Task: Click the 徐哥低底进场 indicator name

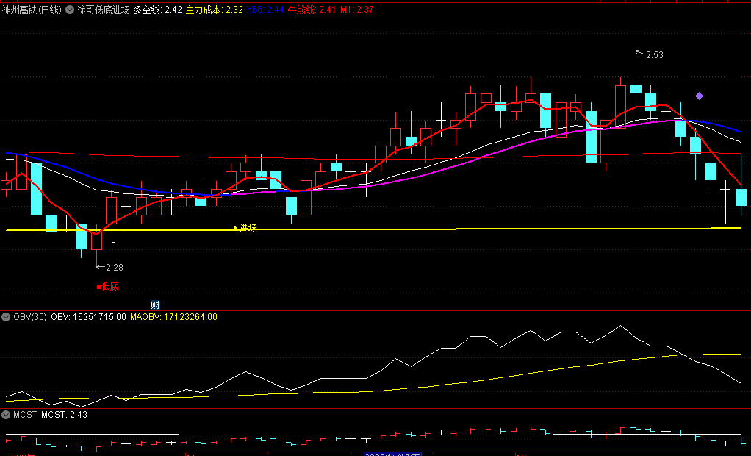Action: coord(104,10)
